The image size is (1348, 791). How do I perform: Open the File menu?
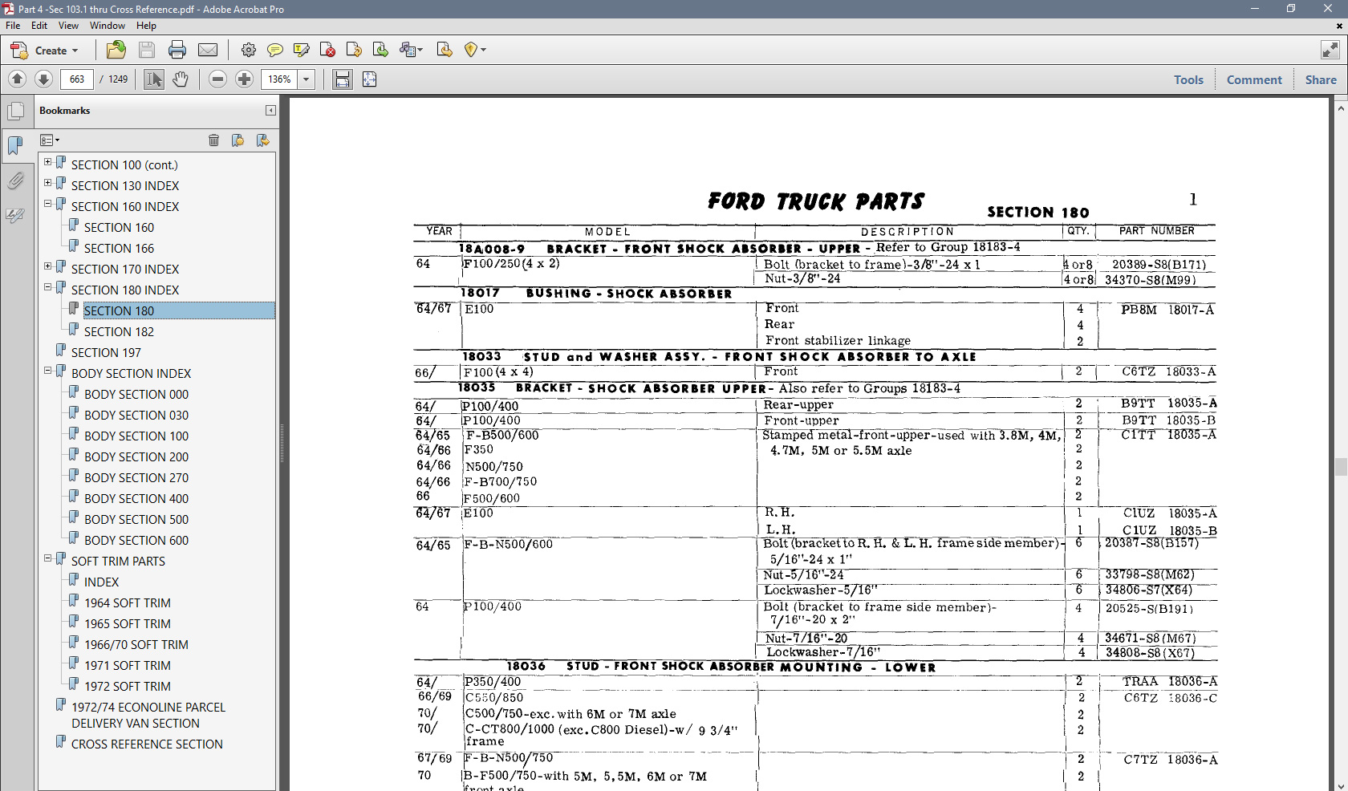coord(13,26)
